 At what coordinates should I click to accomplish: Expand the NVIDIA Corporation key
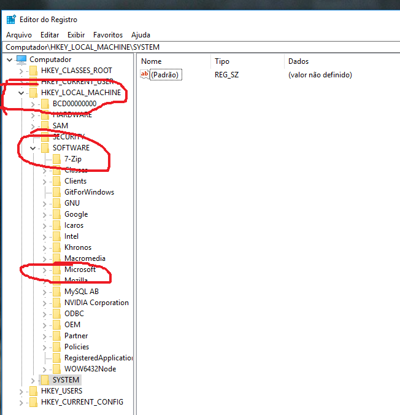tap(44, 303)
